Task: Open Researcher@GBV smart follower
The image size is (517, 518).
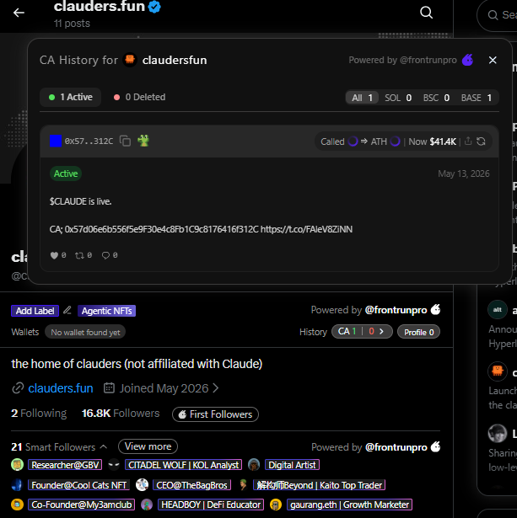Action: tap(65, 465)
